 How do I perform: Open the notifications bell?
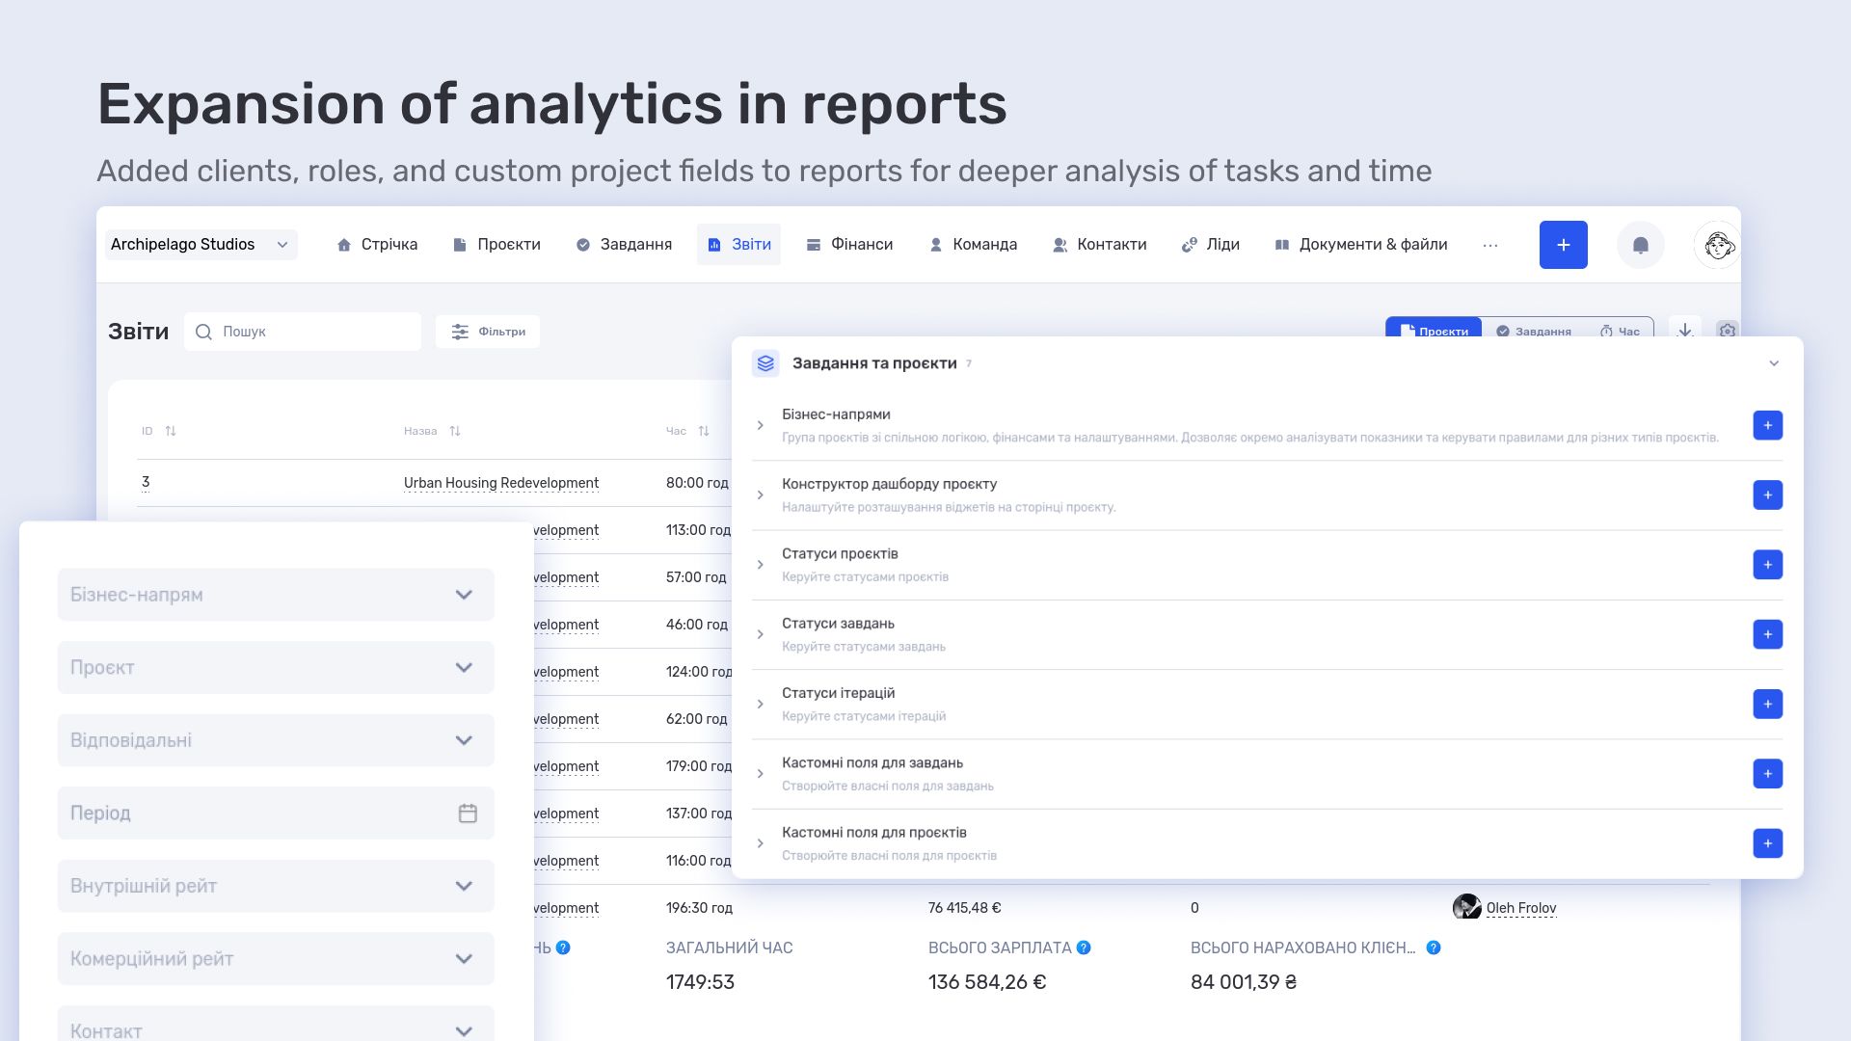click(x=1641, y=245)
